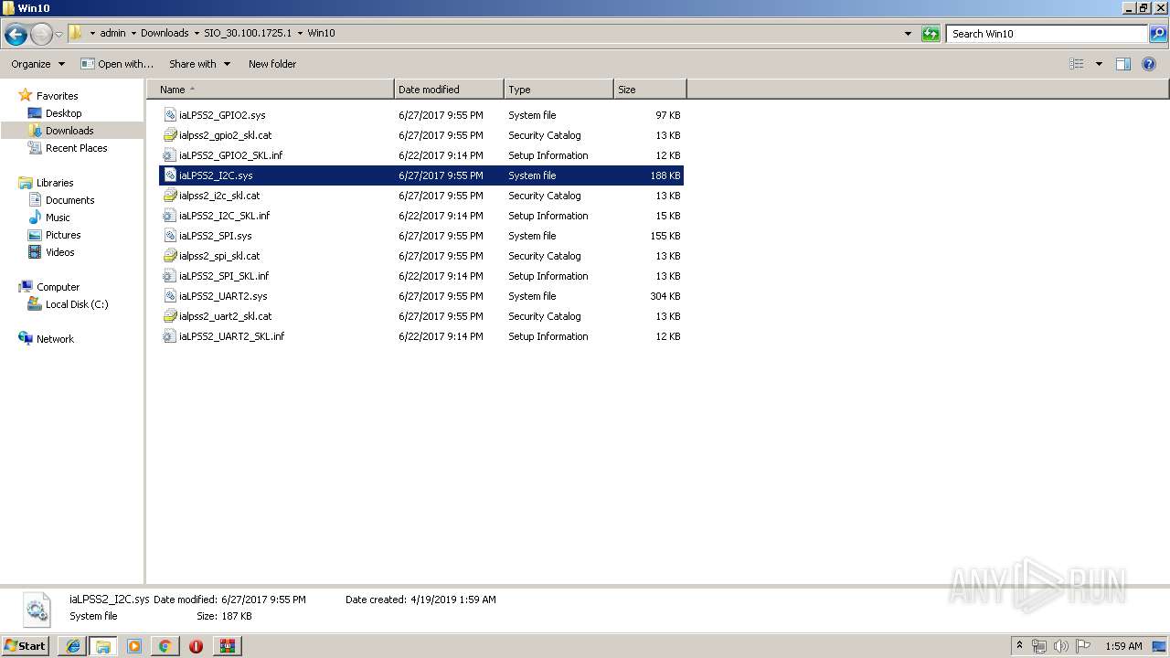Select the iaLPSS2_GPIO2_SKL.inf file icon
This screenshot has height=658, width=1170.
point(169,155)
